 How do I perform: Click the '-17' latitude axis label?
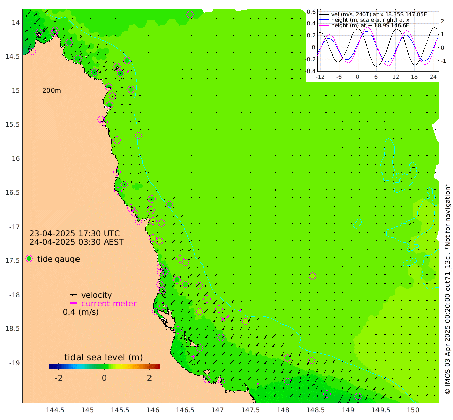(x=14, y=227)
